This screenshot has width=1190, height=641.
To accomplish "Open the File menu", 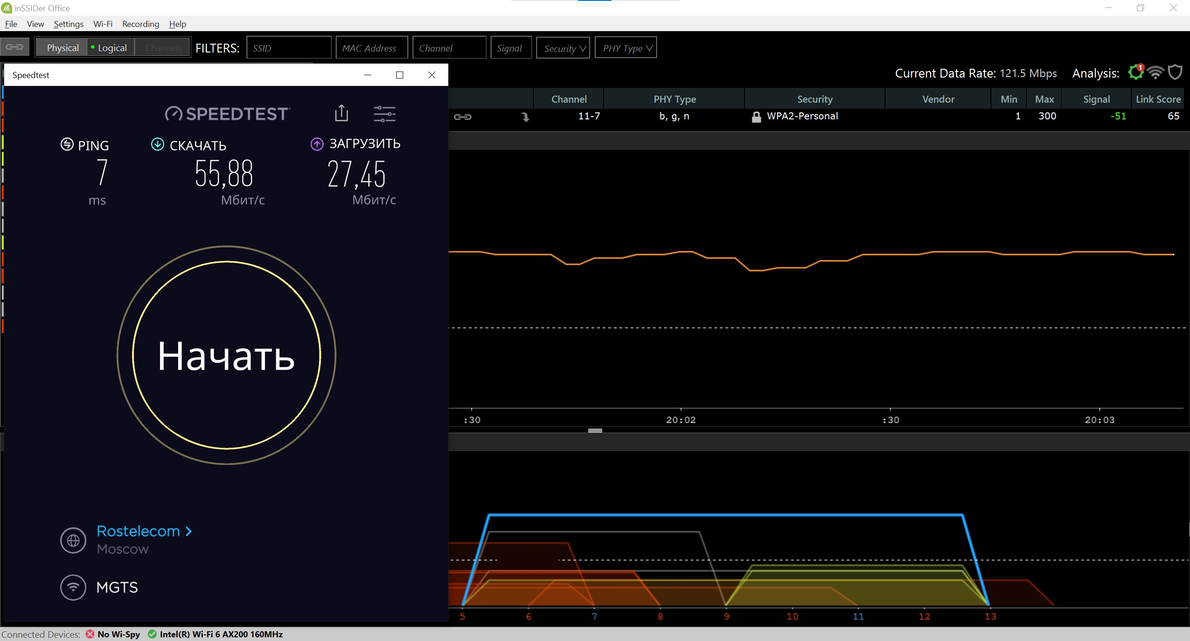I will click(x=11, y=24).
